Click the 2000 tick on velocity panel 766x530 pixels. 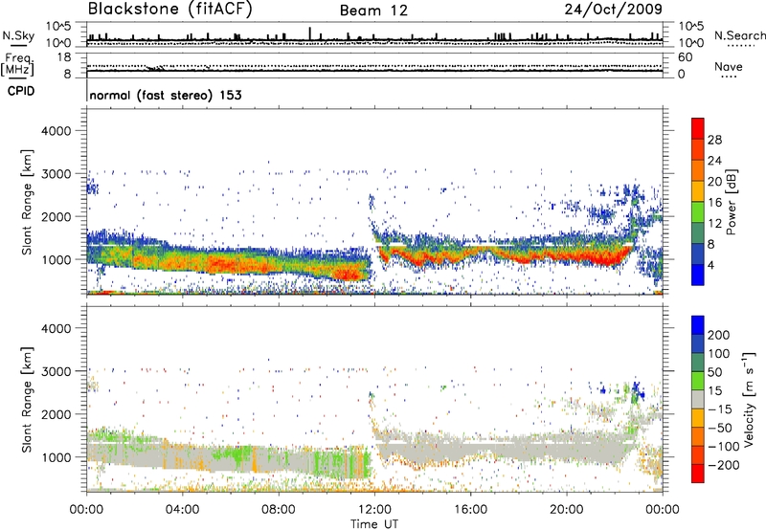pos(56,414)
